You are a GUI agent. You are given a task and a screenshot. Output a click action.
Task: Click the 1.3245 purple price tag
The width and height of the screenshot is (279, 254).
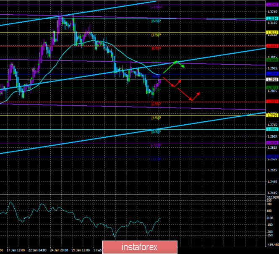coord(272,5)
